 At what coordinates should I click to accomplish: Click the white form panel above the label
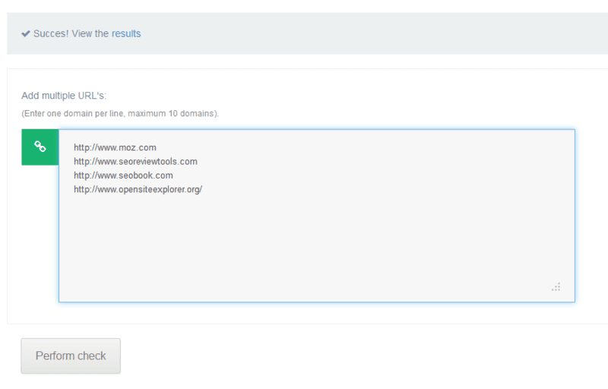click(304, 79)
